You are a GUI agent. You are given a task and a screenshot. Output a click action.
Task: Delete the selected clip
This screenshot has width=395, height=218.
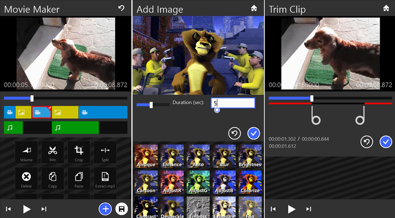[27, 179]
